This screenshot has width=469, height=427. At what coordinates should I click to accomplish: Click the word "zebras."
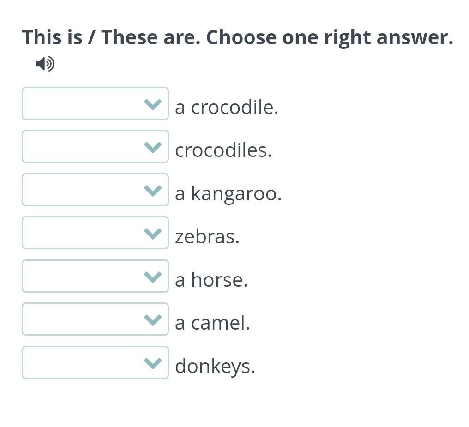[x=207, y=237]
